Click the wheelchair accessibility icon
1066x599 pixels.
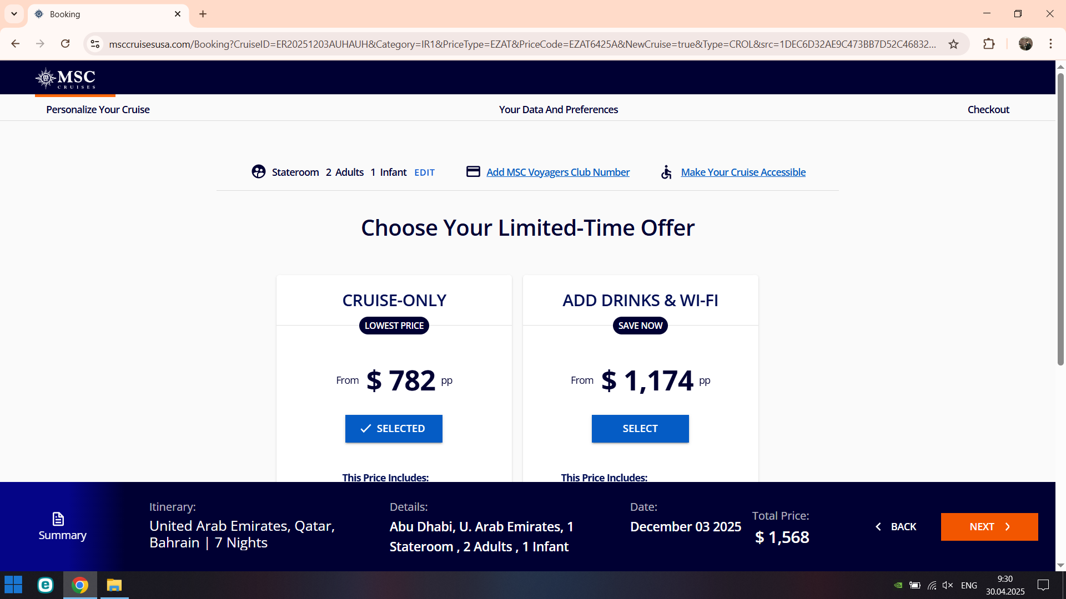(667, 172)
